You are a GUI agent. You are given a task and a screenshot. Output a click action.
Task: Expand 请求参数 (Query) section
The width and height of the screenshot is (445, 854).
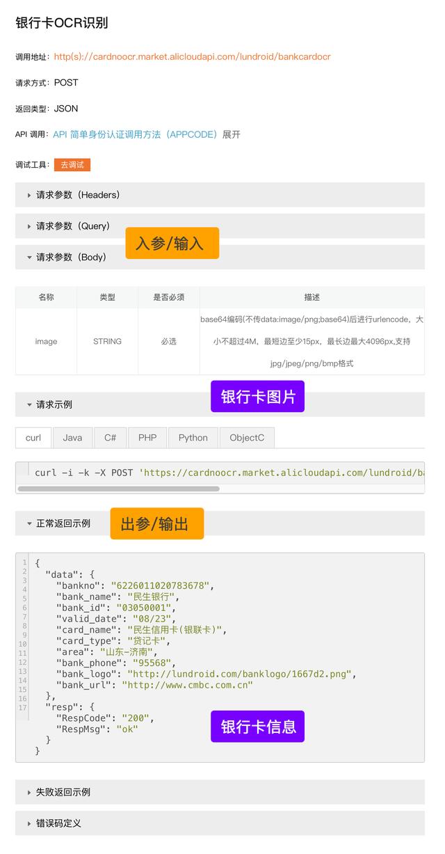(73, 226)
